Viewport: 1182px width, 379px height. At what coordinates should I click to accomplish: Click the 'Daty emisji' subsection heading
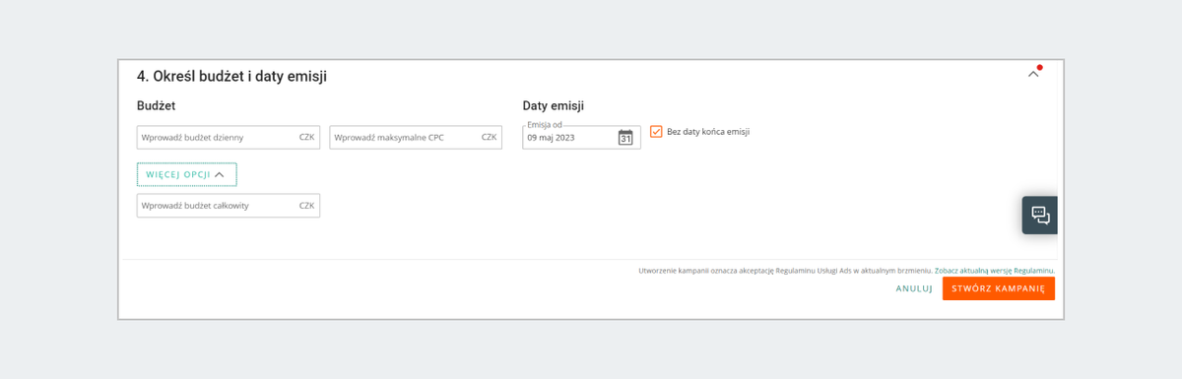click(554, 105)
